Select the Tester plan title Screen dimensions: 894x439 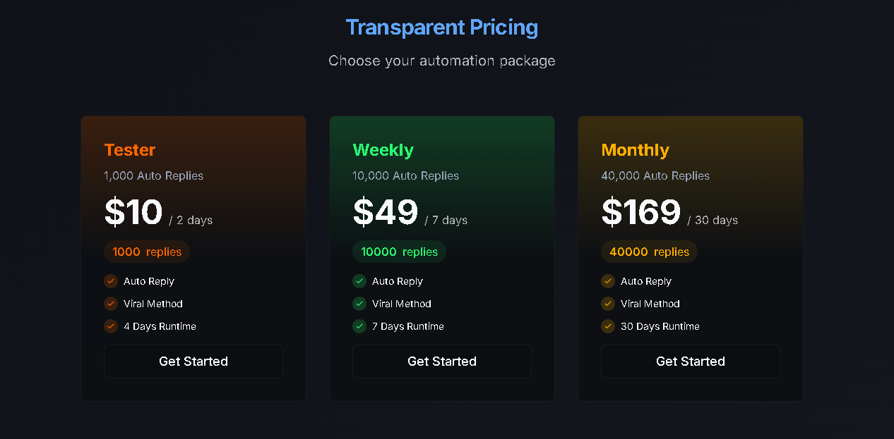[130, 150]
